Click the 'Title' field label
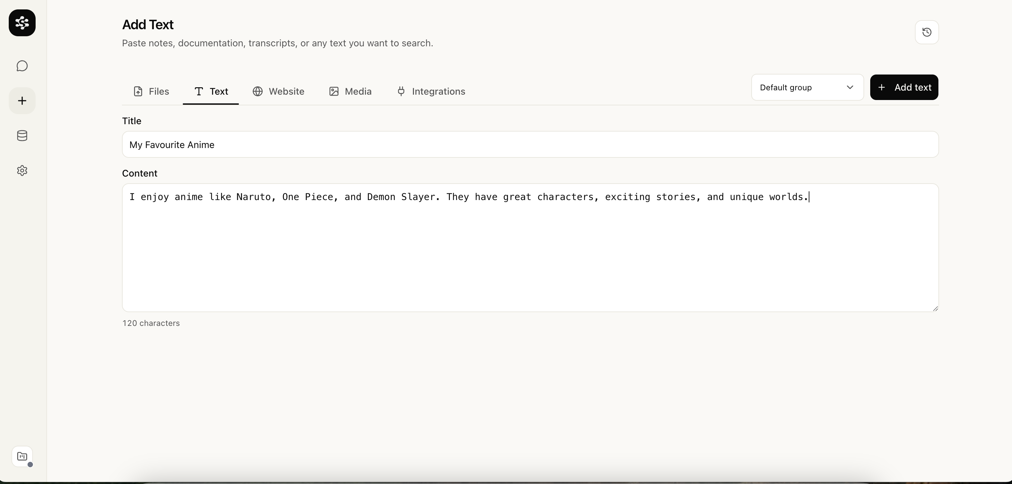Viewport: 1012px width, 484px height. [132, 121]
